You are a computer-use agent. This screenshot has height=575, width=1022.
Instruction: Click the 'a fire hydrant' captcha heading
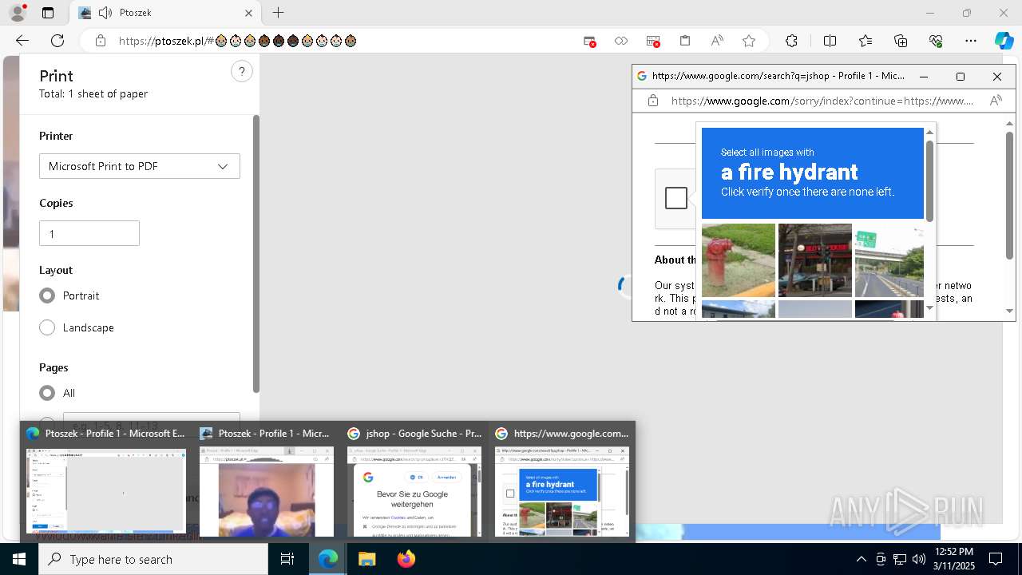pyautogui.click(x=790, y=172)
